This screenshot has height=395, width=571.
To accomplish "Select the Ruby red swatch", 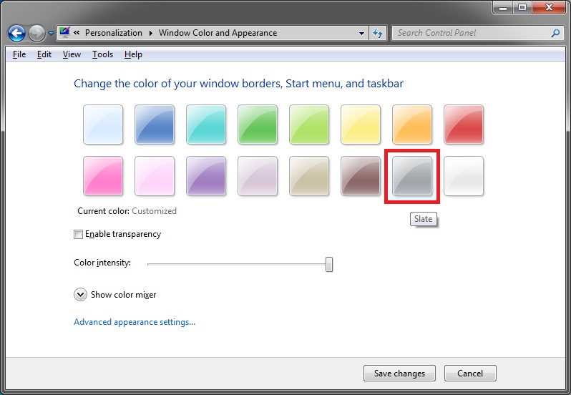I will coord(464,125).
